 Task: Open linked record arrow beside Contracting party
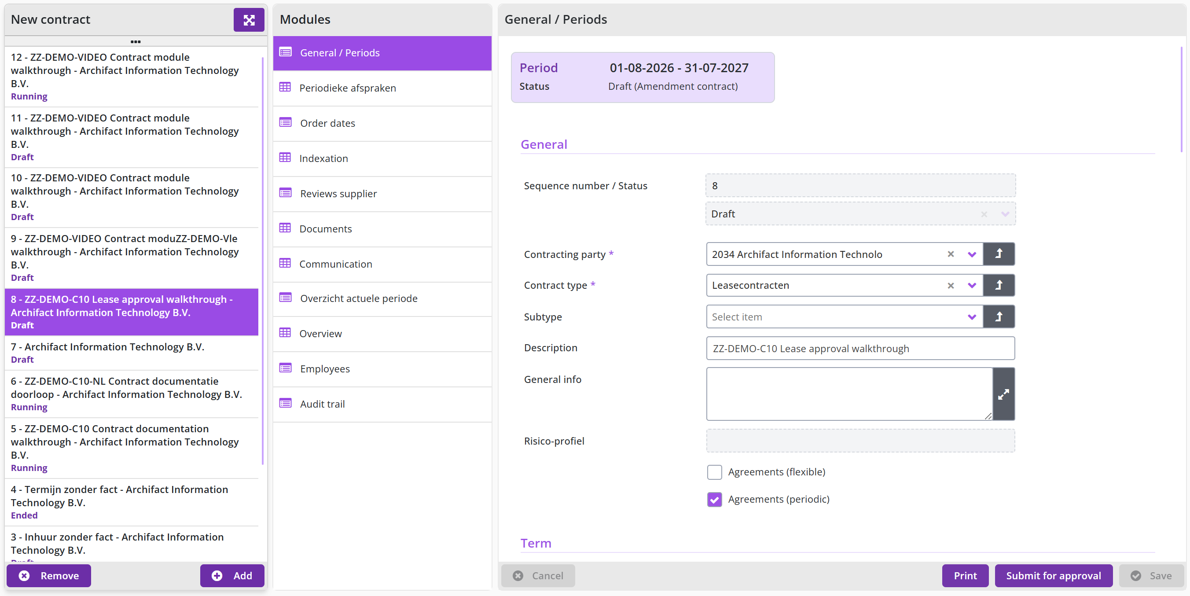tap(999, 254)
